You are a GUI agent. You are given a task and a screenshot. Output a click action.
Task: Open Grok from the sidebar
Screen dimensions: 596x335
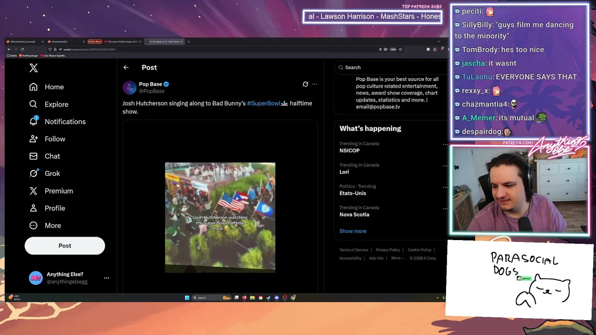click(x=45, y=173)
